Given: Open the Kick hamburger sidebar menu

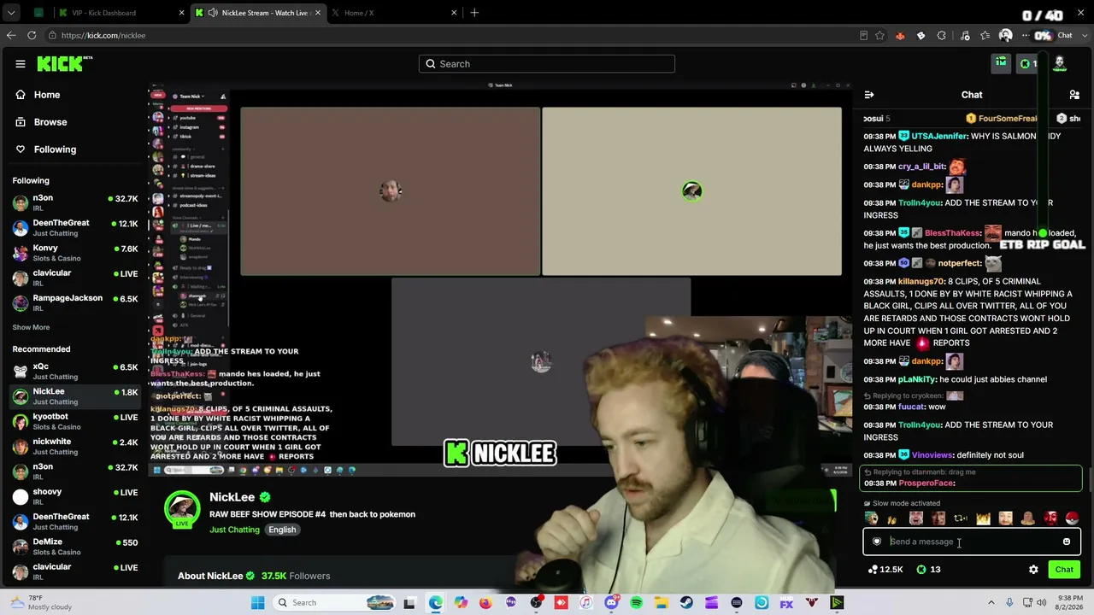Looking at the screenshot, I should (21, 64).
